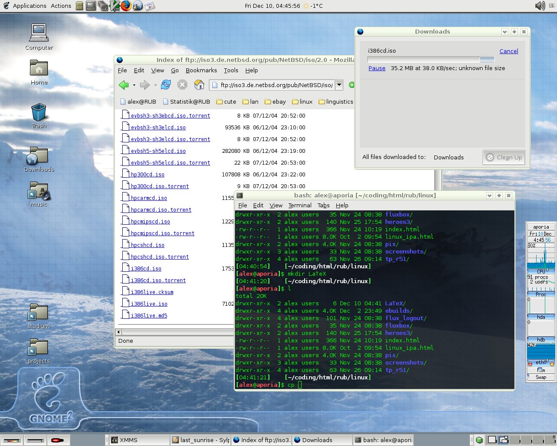Open the Bookmarks menu in Firefox

coord(201,70)
